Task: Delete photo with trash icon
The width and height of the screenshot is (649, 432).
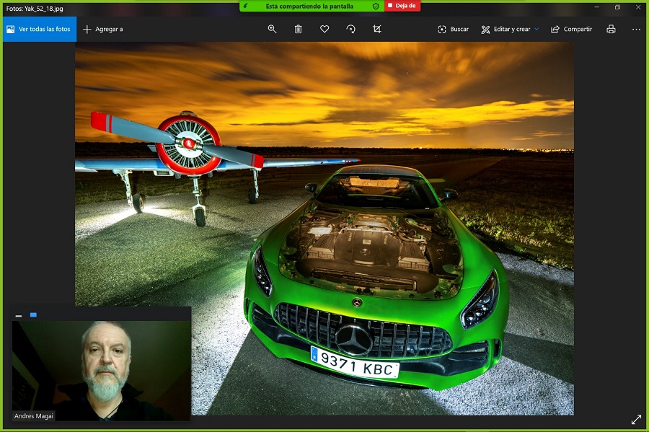Action: (298, 29)
